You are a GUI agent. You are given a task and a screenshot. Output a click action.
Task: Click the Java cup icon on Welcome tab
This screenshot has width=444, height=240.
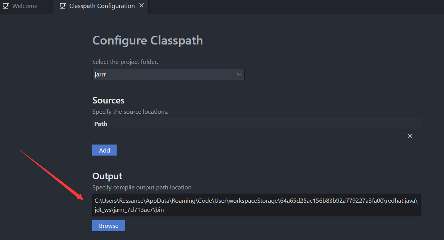coord(6,6)
